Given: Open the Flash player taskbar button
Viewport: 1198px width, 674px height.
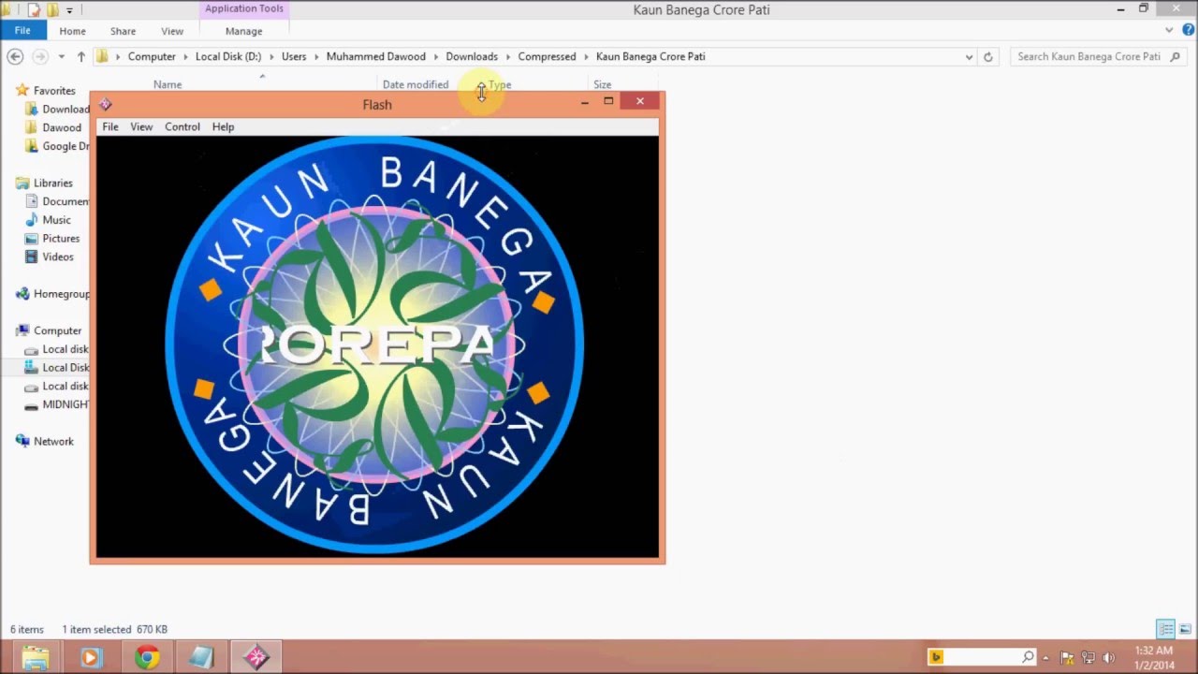Looking at the screenshot, I should 257,657.
